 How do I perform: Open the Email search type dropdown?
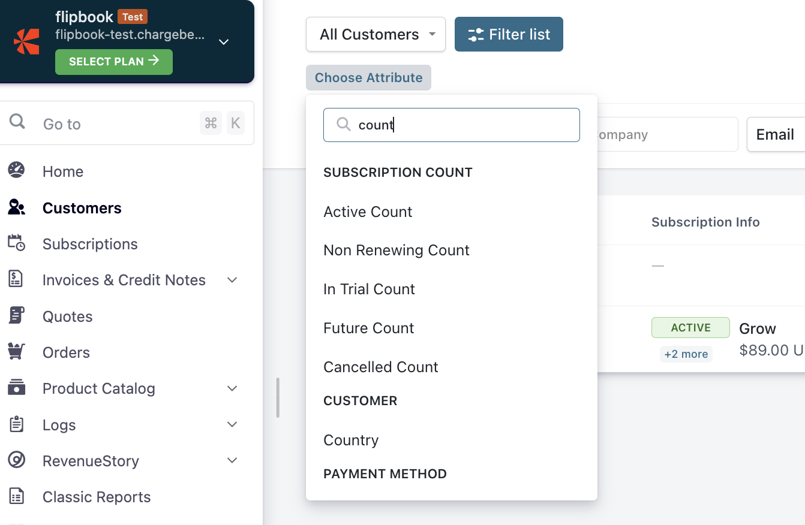pos(776,134)
